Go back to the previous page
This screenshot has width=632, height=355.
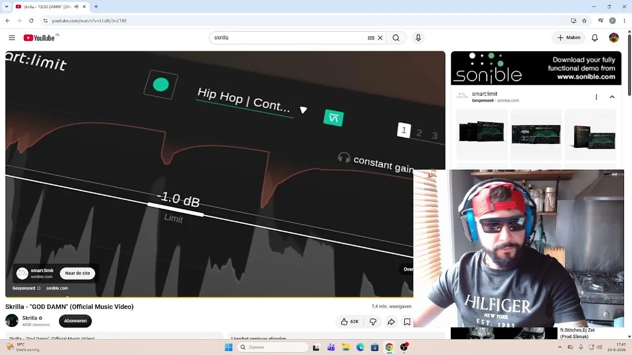[x=7, y=21]
